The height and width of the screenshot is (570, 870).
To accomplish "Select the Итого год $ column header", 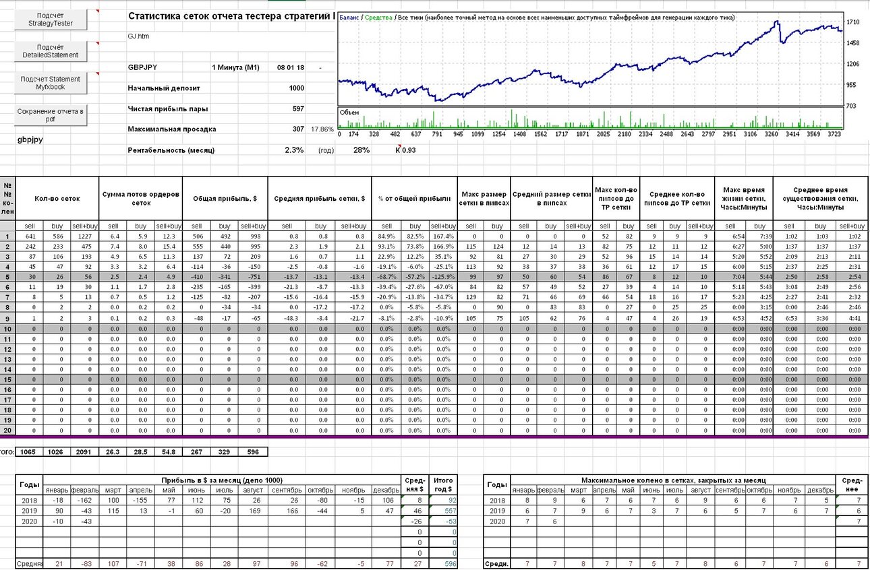I will 442,484.
